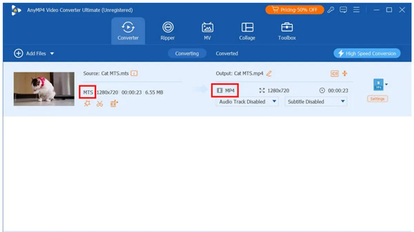The width and height of the screenshot is (414, 232).
Task: Click the source duration 00:00:23 before 6.55 MB
Action: [x=131, y=92]
